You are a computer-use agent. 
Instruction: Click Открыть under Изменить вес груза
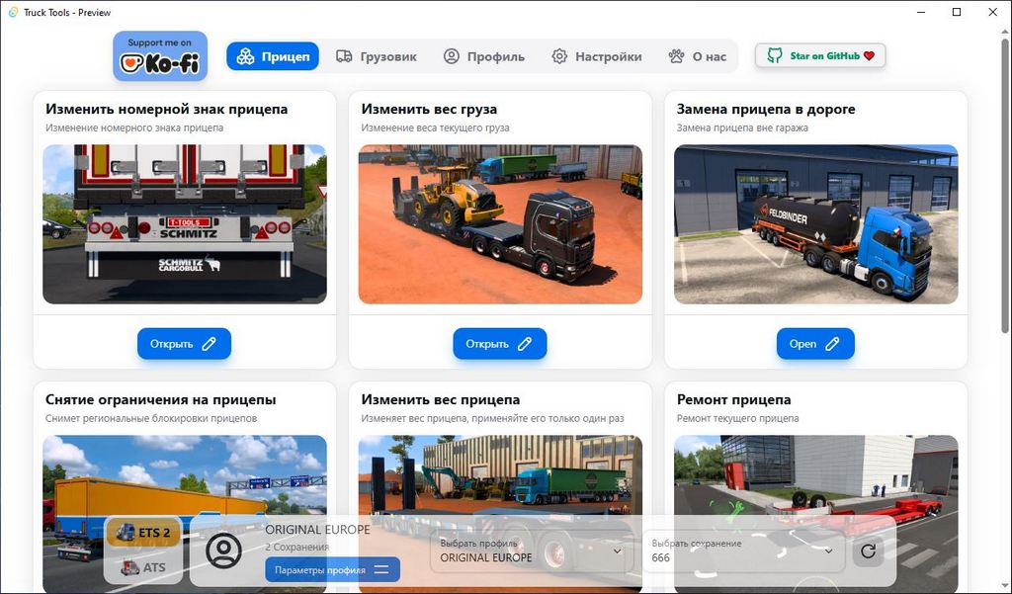pyautogui.click(x=499, y=344)
